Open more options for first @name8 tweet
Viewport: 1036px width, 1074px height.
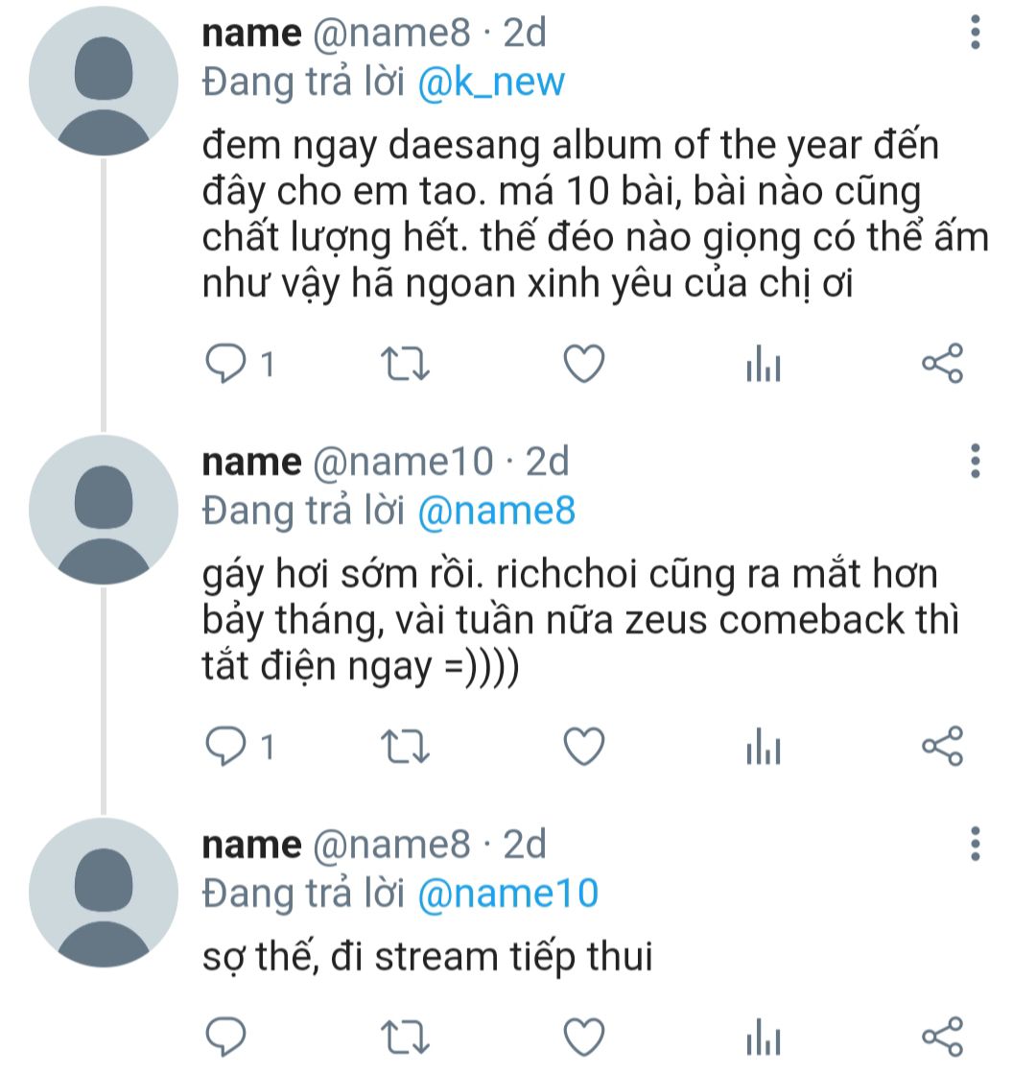(975, 33)
